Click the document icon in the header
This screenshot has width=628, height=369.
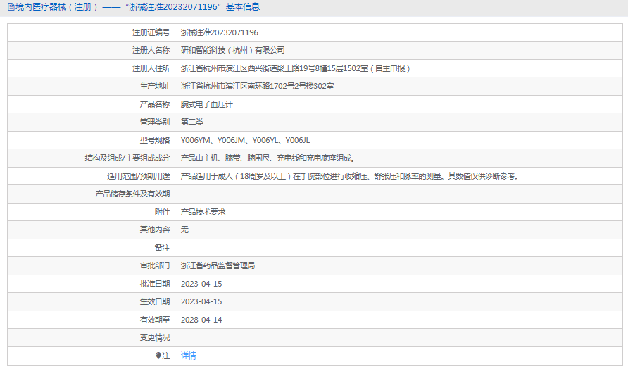(11, 7)
